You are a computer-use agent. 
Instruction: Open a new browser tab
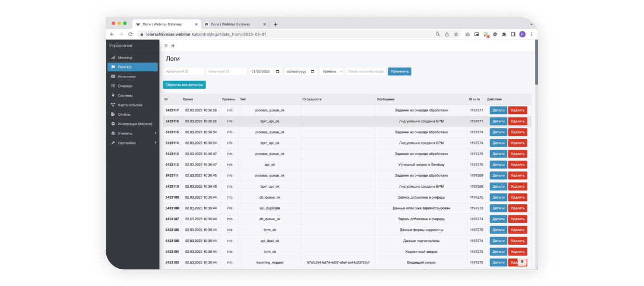coord(275,24)
